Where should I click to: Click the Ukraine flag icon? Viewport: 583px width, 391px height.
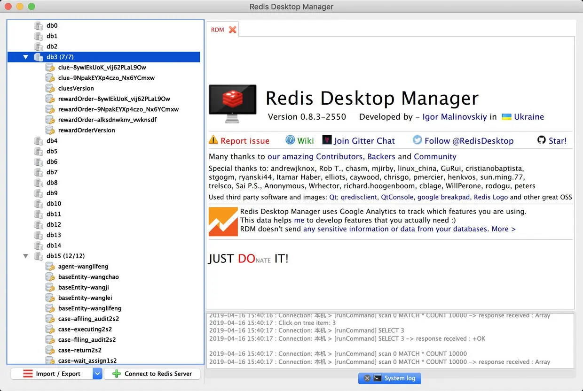506,117
